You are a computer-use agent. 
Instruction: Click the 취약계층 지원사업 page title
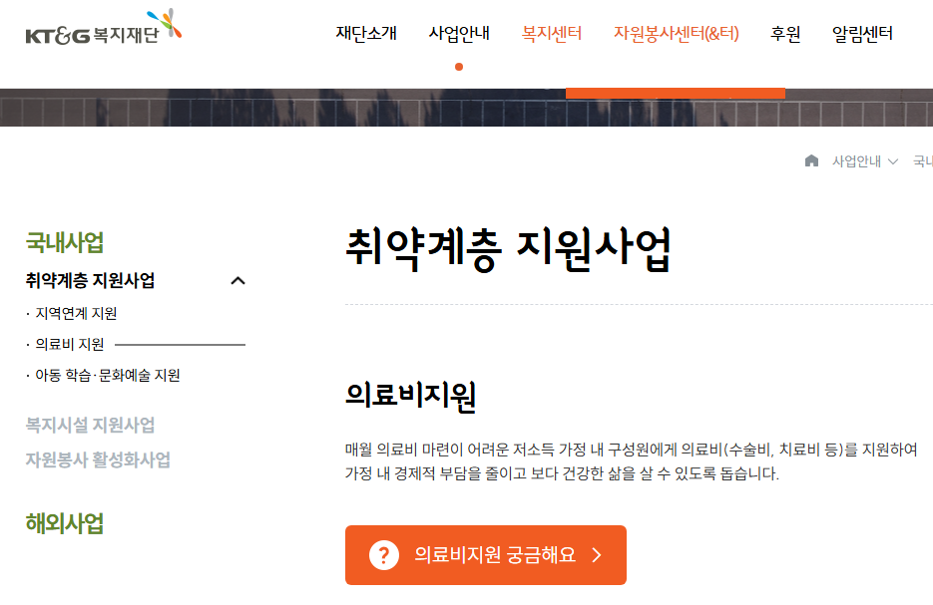509,249
